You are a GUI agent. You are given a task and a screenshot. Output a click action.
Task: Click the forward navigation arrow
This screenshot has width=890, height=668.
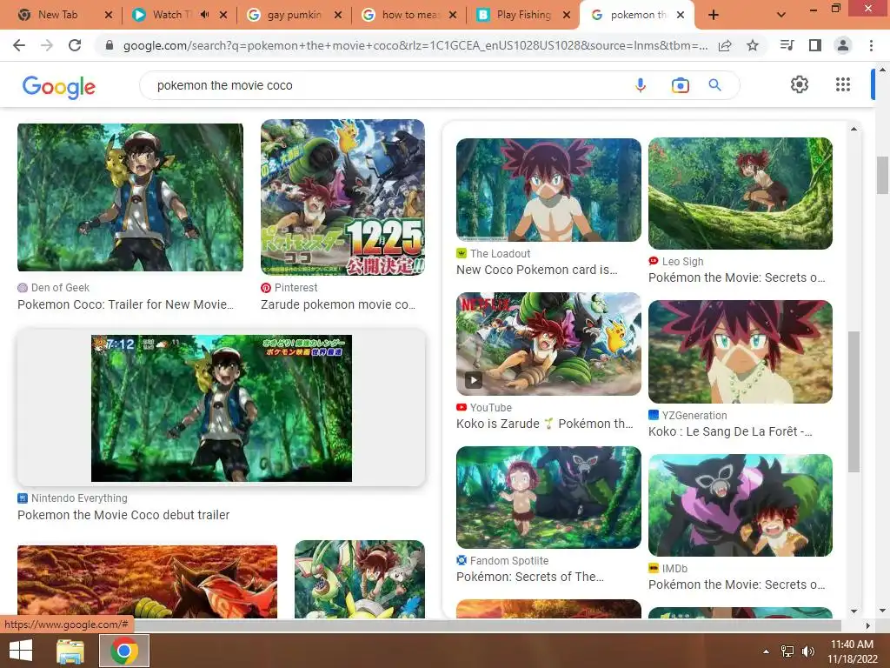click(47, 45)
